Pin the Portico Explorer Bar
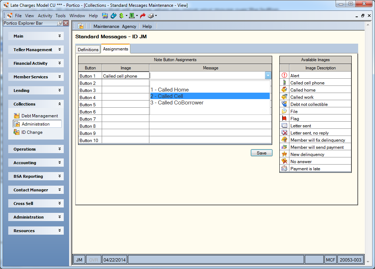The height and width of the screenshot is (269, 375). [60, 23]
